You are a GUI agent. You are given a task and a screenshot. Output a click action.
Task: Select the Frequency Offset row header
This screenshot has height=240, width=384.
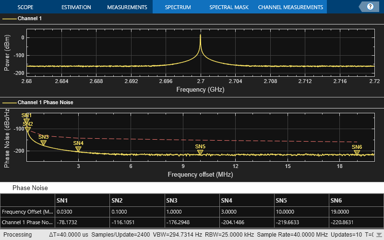(x=27, y=212)
